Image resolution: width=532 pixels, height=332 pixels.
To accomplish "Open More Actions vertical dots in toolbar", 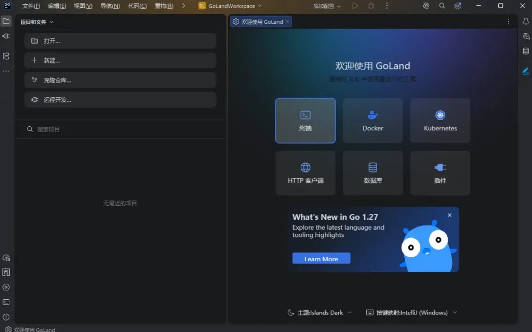I will [x=387, y=6].
